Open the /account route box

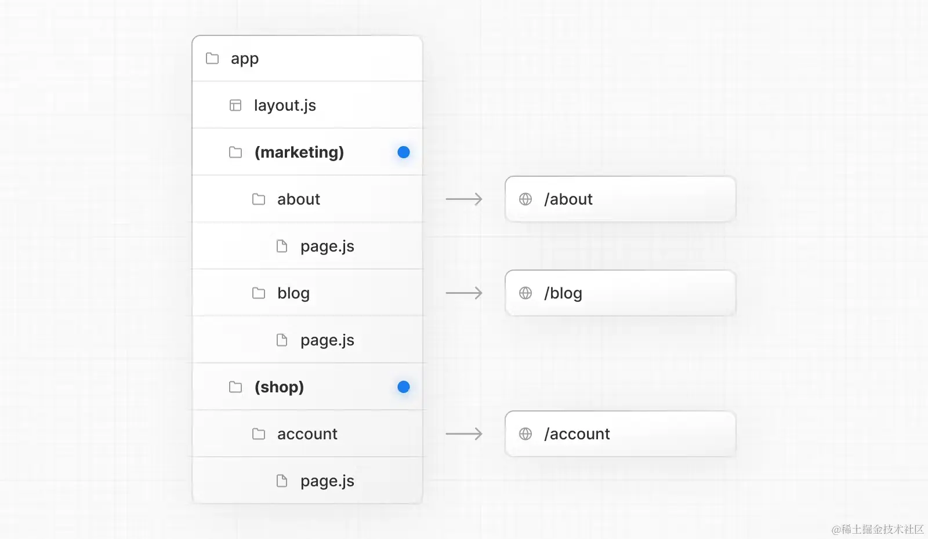(x=621, y=434)
